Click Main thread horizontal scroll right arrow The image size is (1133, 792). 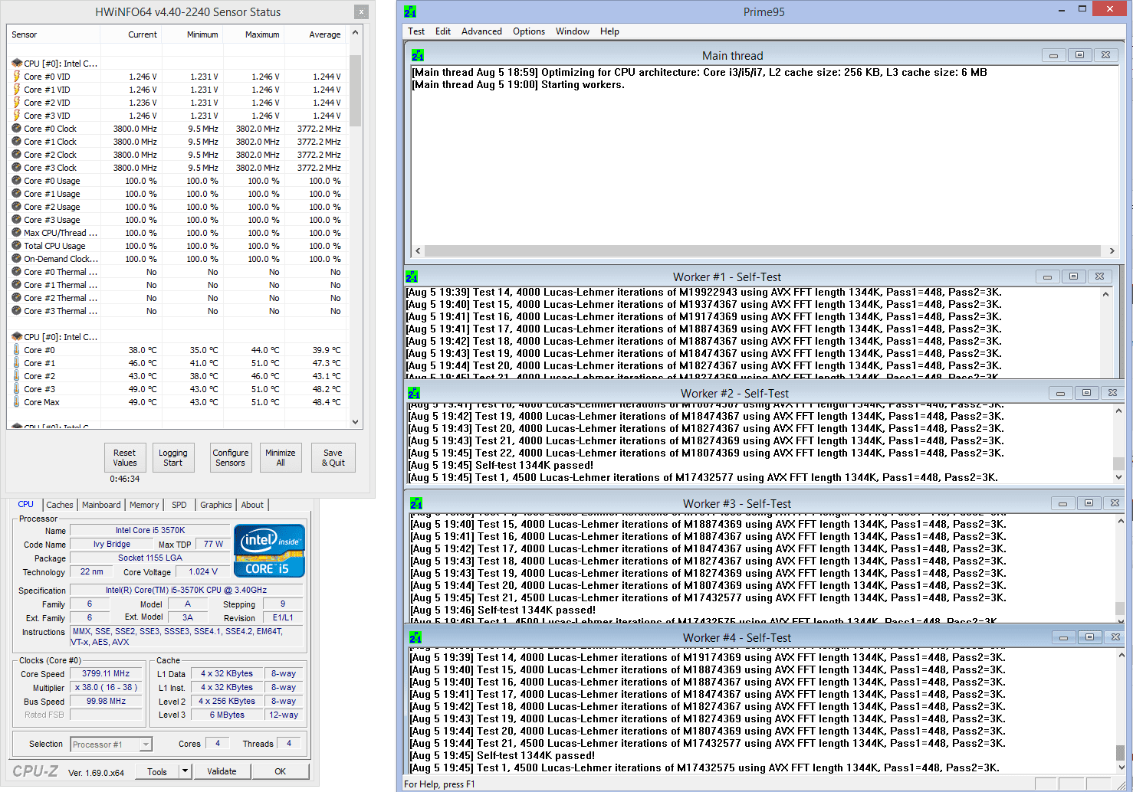pos(1112,250)
